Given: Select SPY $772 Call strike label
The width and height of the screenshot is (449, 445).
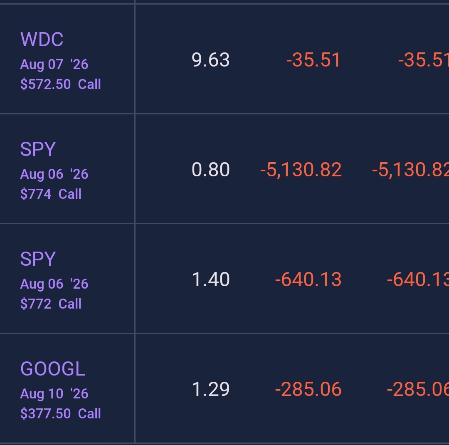Looking at the screenshot, I should 51,304.
